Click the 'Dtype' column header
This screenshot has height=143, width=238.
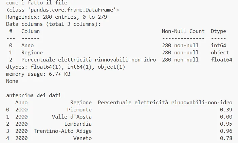218,31
